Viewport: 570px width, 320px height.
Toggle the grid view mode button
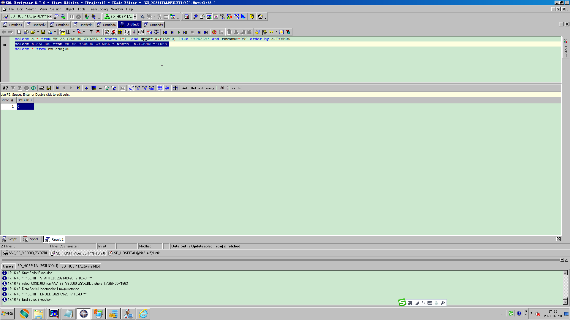tap(160, 88)
